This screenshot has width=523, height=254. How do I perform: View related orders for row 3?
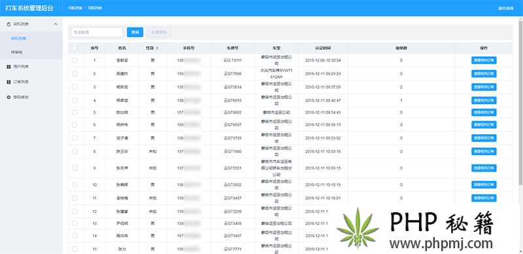click(x=484, y=87)
